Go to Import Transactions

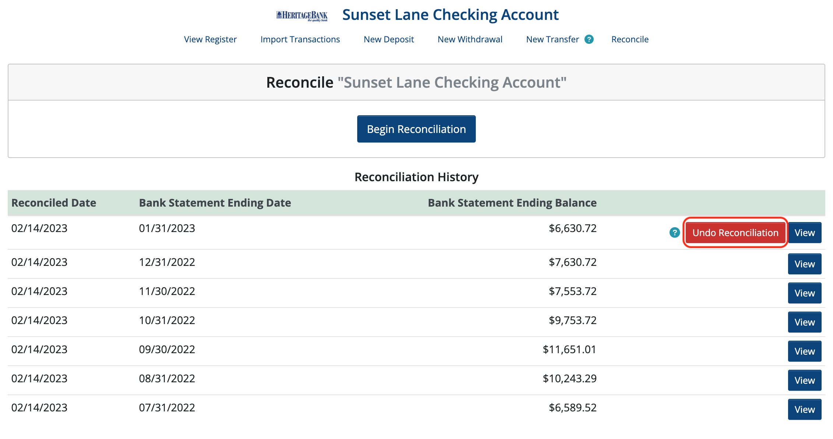[300, 39]
